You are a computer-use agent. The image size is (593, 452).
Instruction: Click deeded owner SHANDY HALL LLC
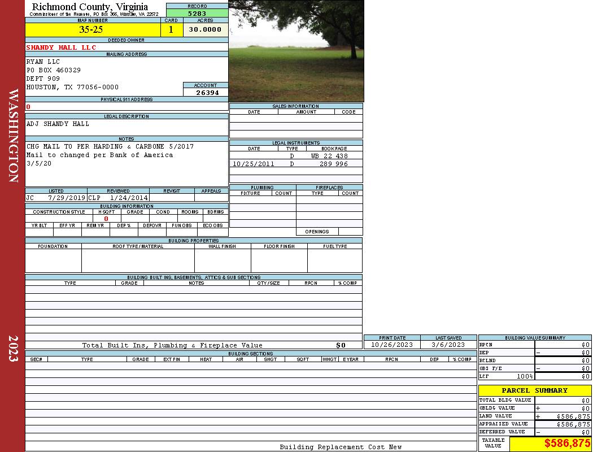coord(61,47)
